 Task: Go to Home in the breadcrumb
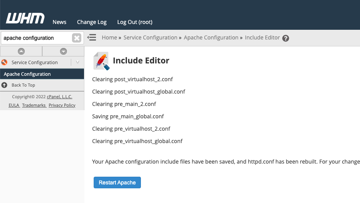(x=109, y=38)
